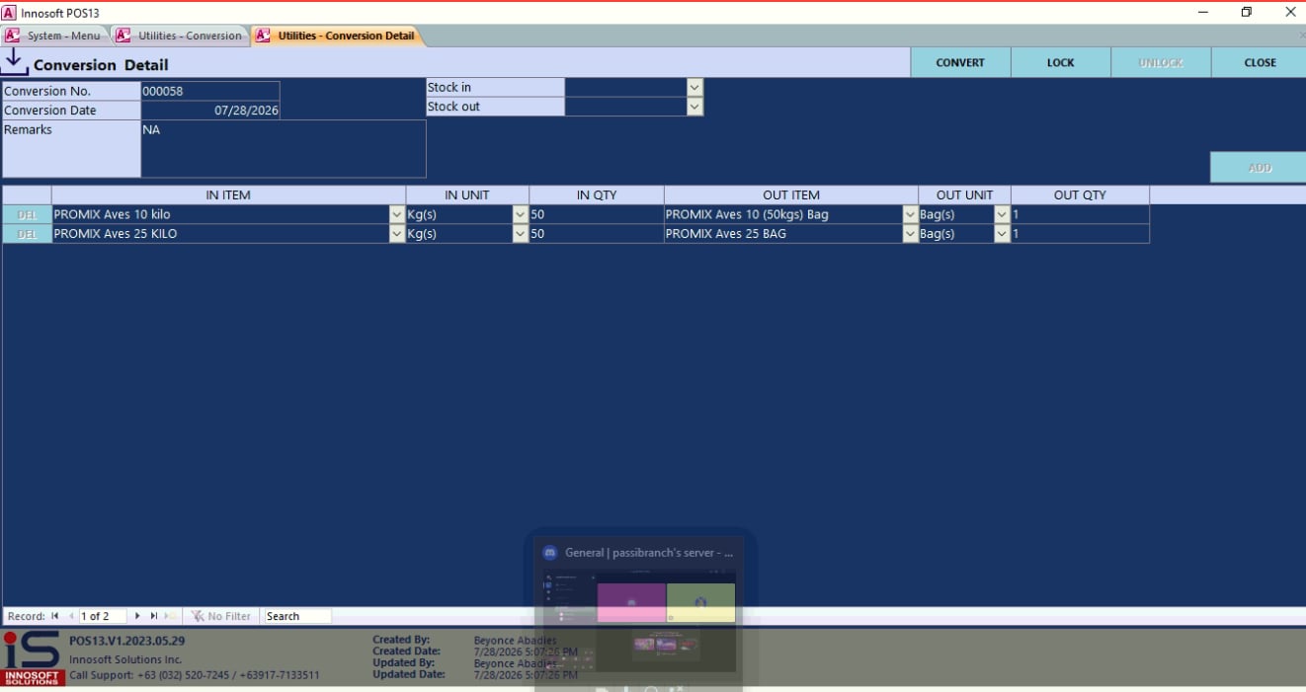The height and width of the screenshot is (692, 1306).
Task: Click Innosoft Solutions Inc. text
Action: click(x=125, y=659)
